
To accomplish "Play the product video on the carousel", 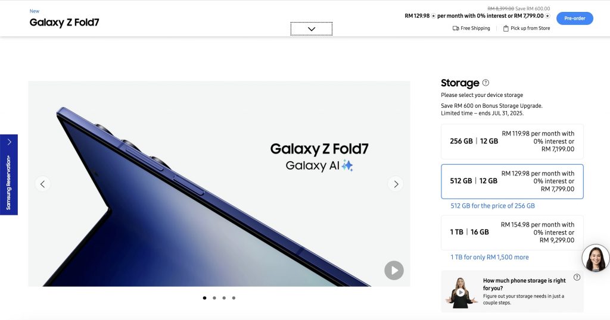I will (394, 270).
